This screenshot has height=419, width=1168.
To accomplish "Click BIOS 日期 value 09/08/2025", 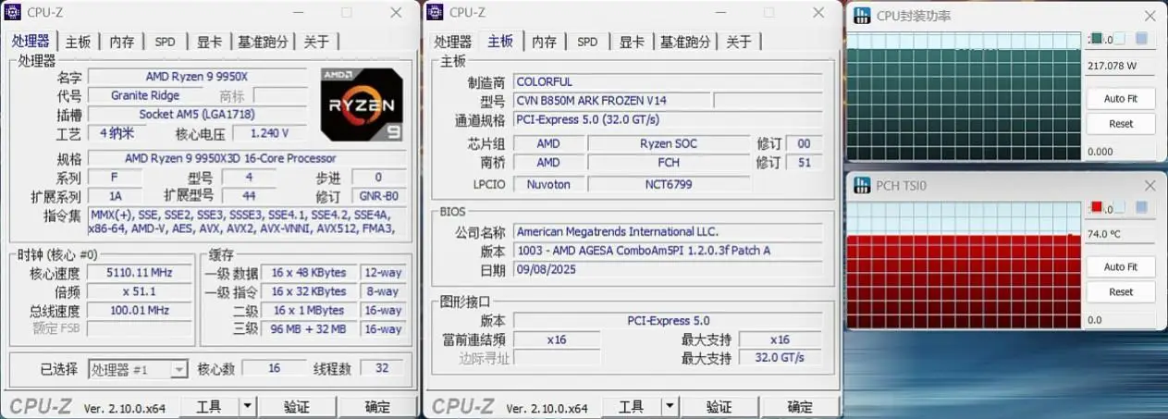I will pos(668,270).
